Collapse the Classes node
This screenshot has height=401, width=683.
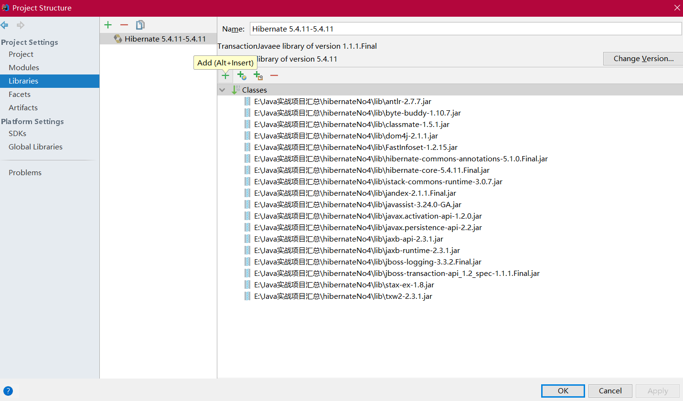(x=222, y=90)
